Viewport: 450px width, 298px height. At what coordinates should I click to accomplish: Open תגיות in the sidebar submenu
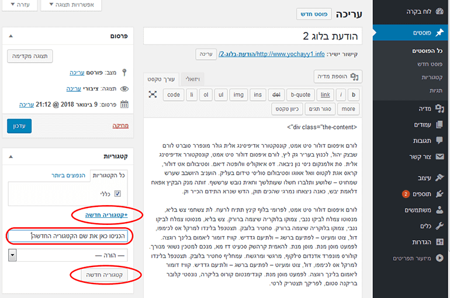(436, 91)
